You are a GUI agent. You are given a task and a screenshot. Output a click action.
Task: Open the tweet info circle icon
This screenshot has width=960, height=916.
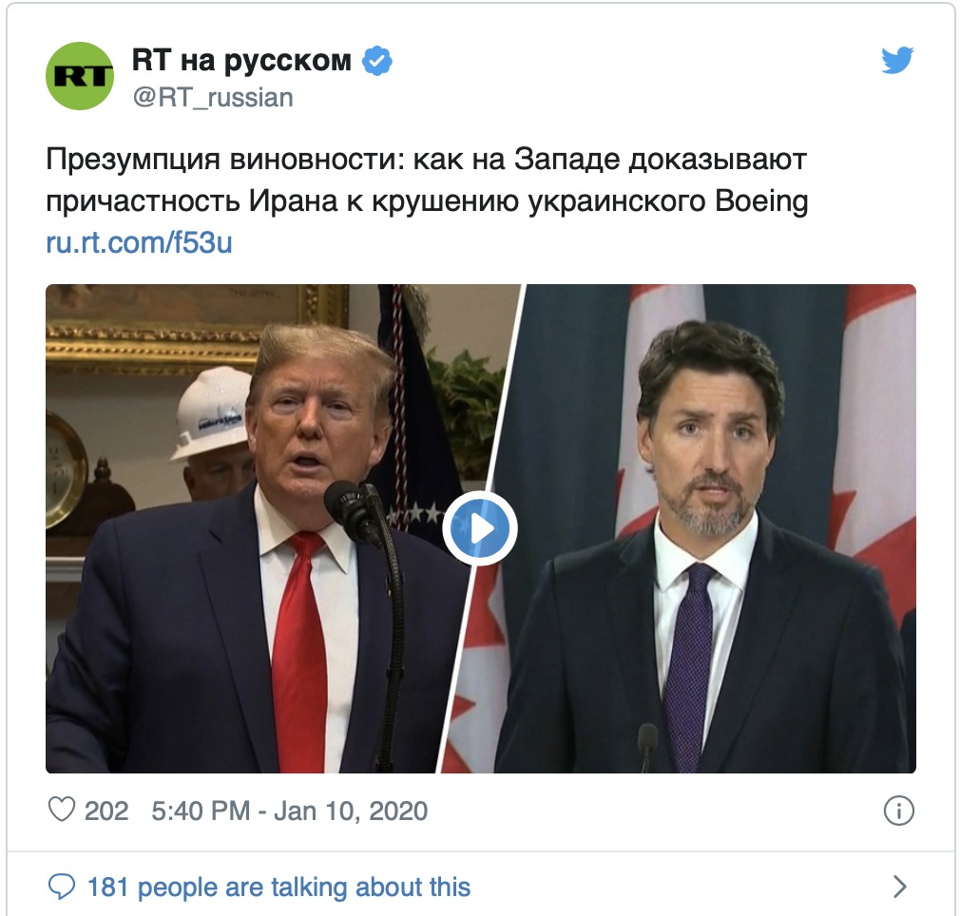click(899, 811)
